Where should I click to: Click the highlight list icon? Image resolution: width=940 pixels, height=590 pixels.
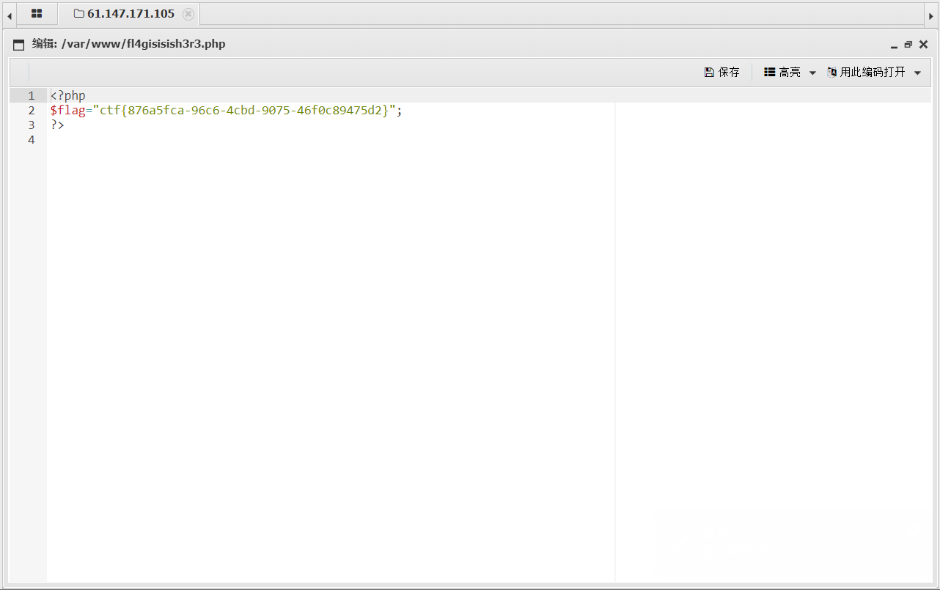[769, 73]
